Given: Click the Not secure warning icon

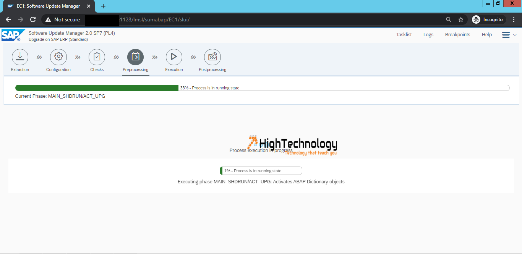Looking at the screenshot, I should [x=48, y=19].
